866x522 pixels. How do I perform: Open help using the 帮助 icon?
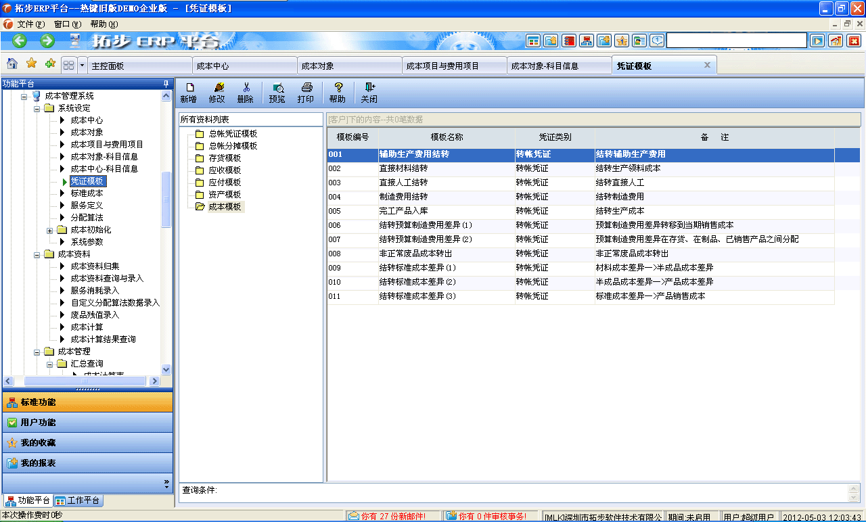tap(337, 91)
